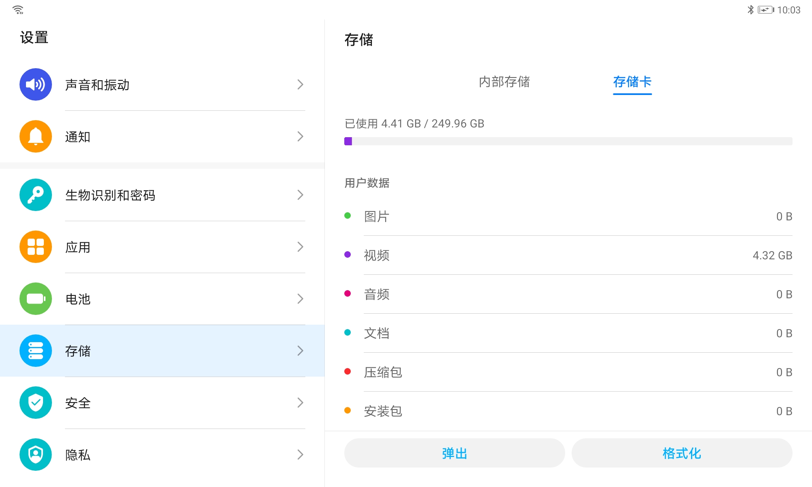Tap the Wi-Fi status bar icon
This screenshot has width=812, height=487.
coord(18,10)
